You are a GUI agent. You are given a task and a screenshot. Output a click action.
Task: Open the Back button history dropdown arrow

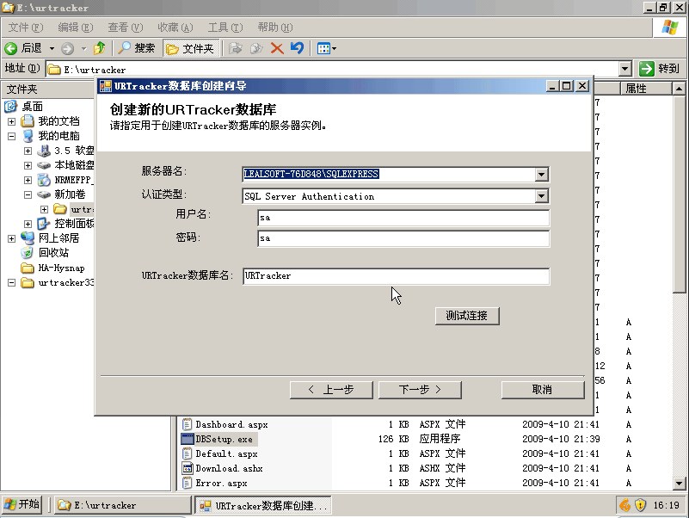click(x=52, y=48)
